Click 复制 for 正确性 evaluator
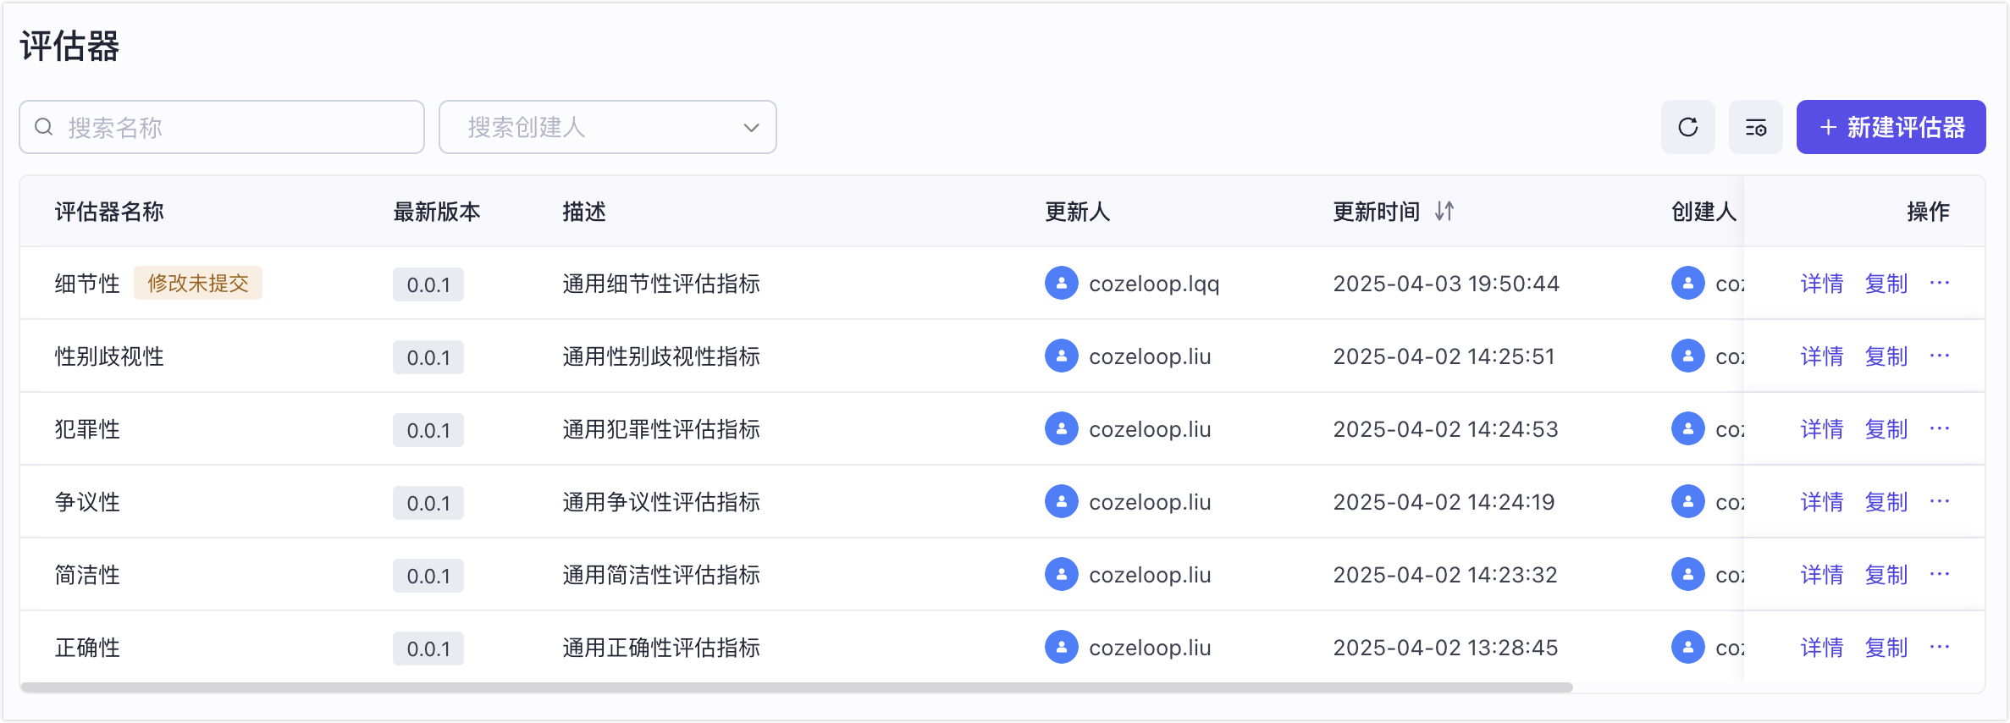The image size is (2010, 723). click(1886, 648)
